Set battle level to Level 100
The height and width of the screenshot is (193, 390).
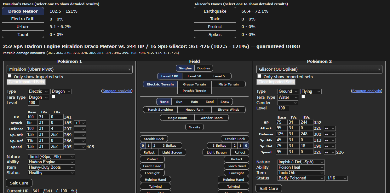(x=170, y=76)
